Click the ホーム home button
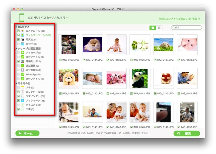This screenshot has height=154, width=216. pyautogui.click(x=27, y=133)
